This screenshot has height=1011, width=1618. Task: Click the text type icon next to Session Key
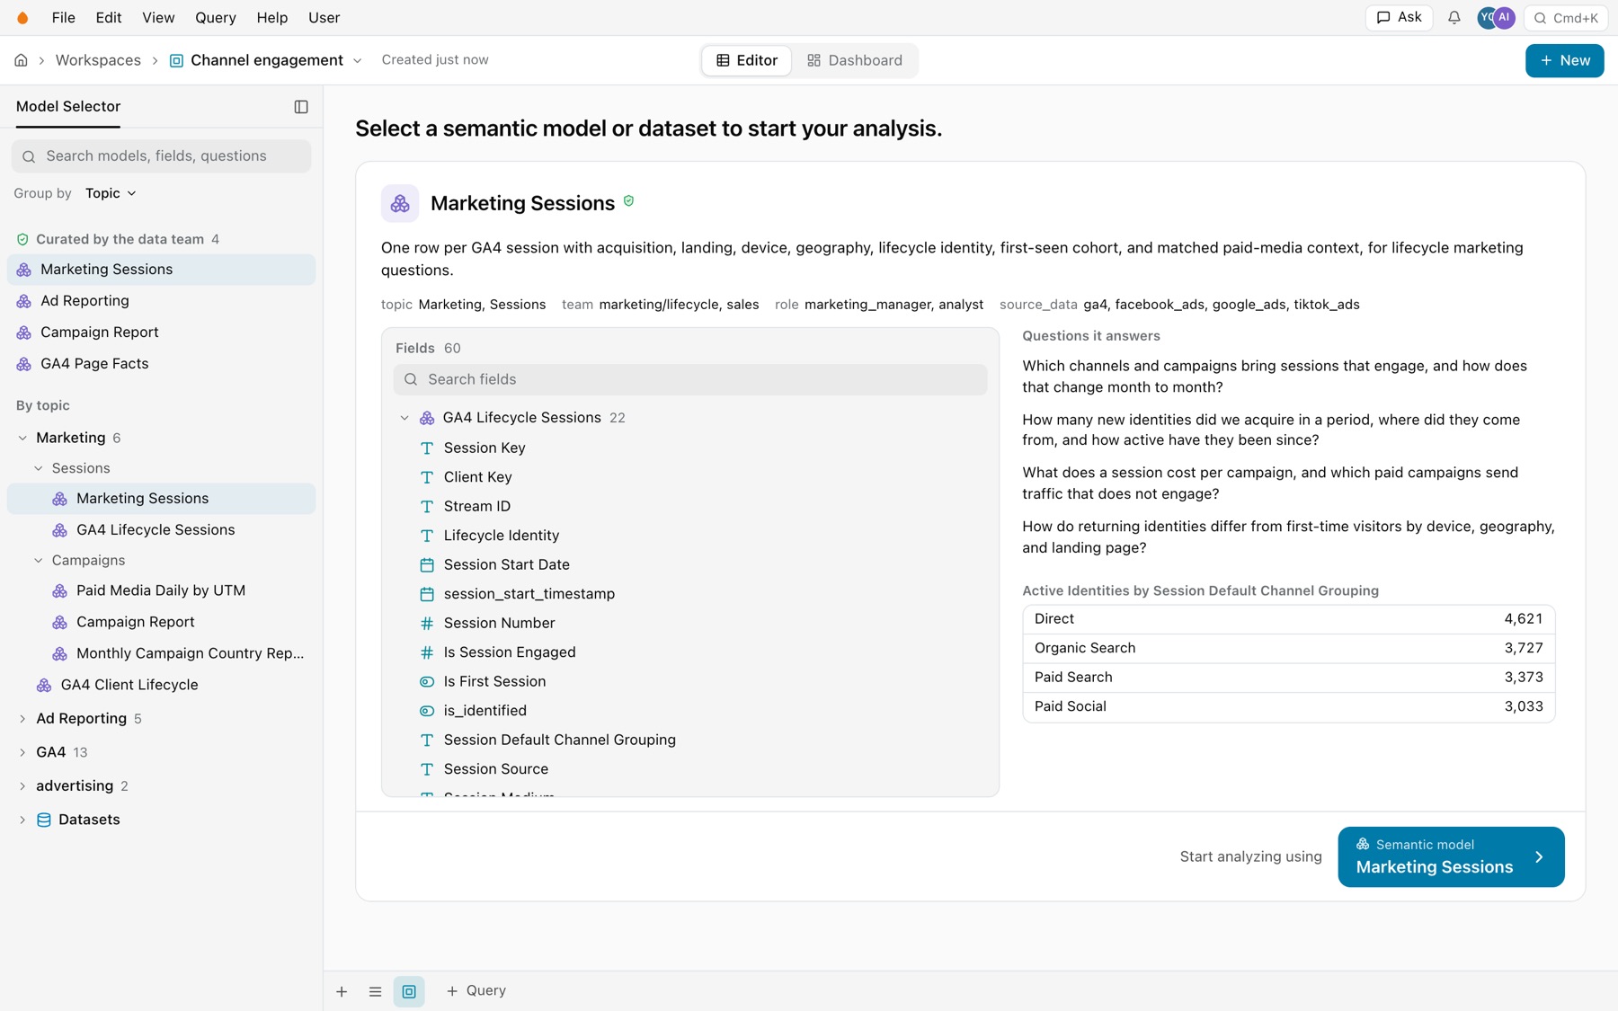pos(427,448)
